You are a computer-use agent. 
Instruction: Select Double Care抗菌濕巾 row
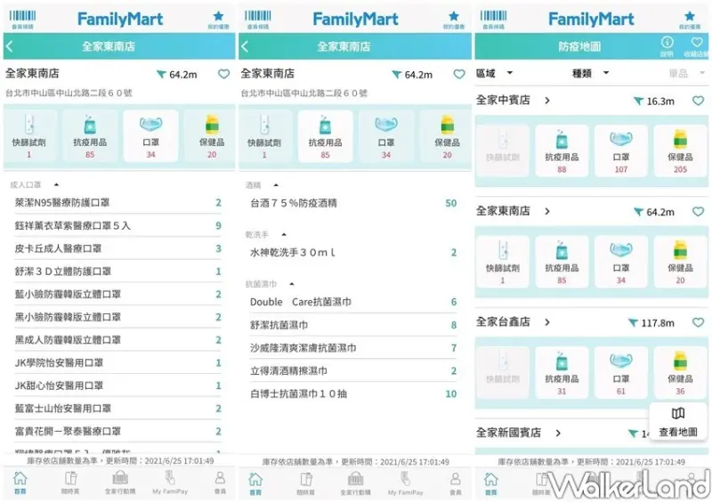pyautogui.click(x=353, y=302)
